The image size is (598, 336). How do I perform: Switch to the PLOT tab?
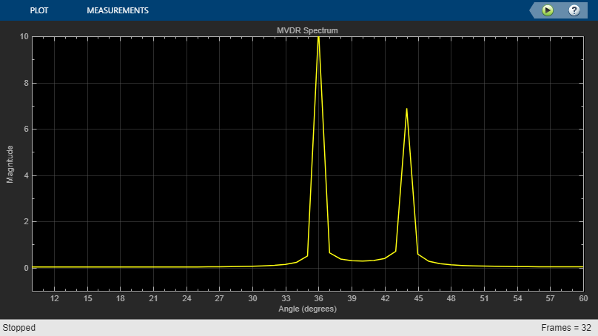pos(39,10)
